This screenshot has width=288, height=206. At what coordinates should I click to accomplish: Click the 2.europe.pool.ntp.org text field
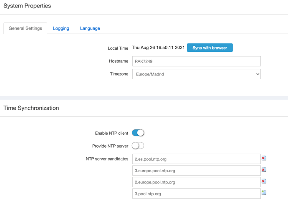(196, 182)
